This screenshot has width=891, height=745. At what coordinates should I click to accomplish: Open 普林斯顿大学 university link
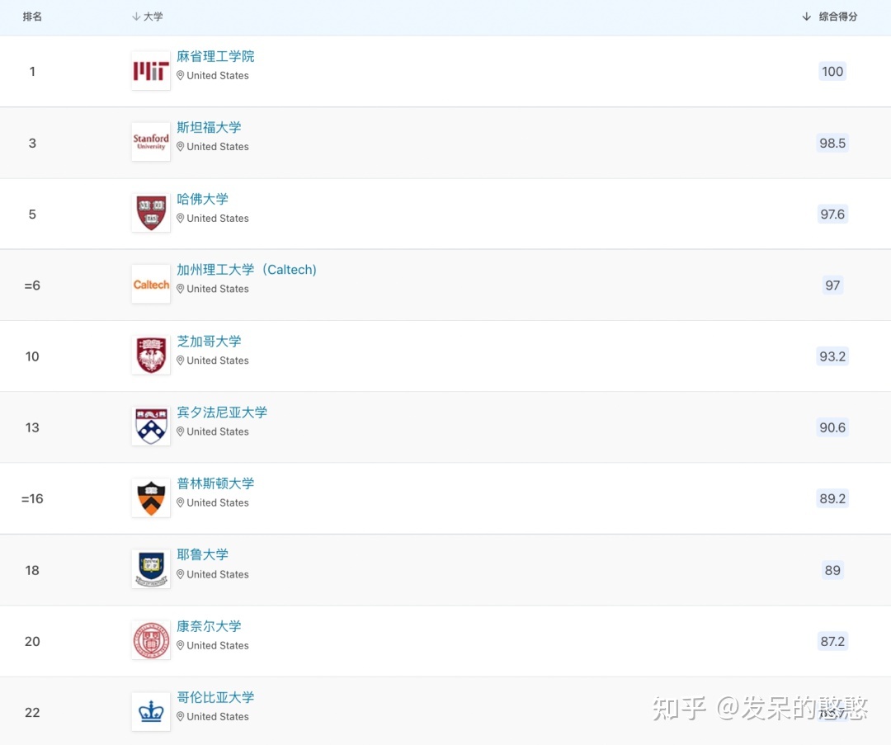click(x=215, y=483)
